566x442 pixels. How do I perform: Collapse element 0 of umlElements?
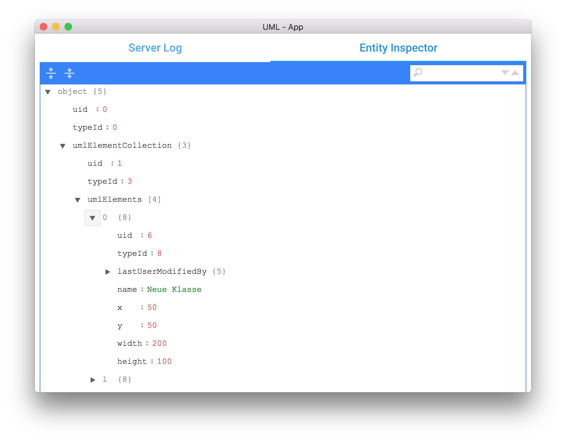[92, 218]
